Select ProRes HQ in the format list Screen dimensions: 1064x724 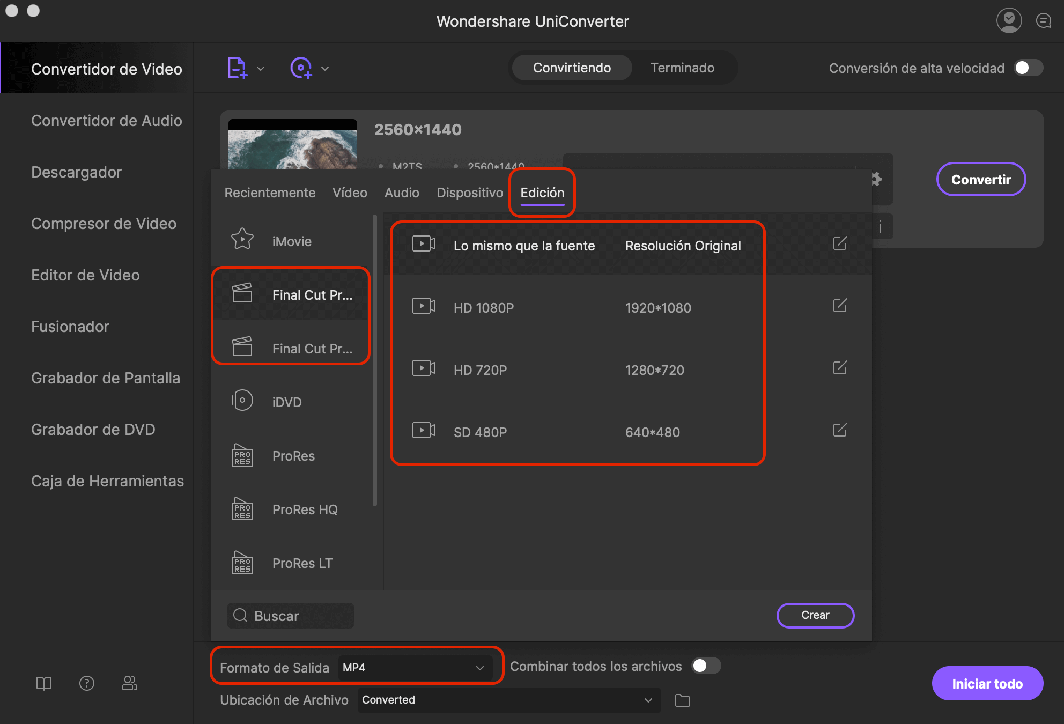click(305, 509)
